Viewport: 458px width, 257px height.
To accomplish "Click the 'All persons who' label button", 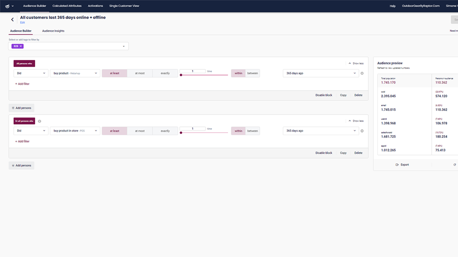I will 24,64.
